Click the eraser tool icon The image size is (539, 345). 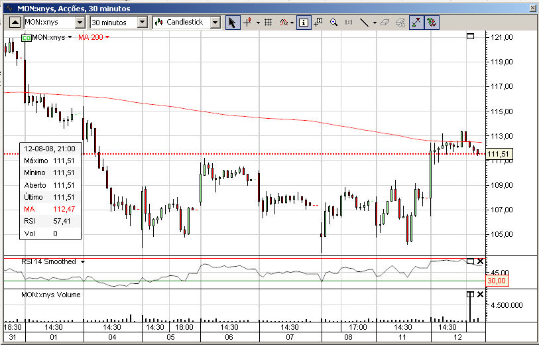pyautogui.click(x=385, y=23)
